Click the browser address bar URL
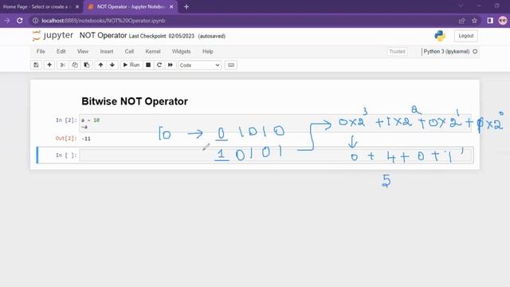Image resolution: width=510 pixels, height=287 pixels. point(104,21)
